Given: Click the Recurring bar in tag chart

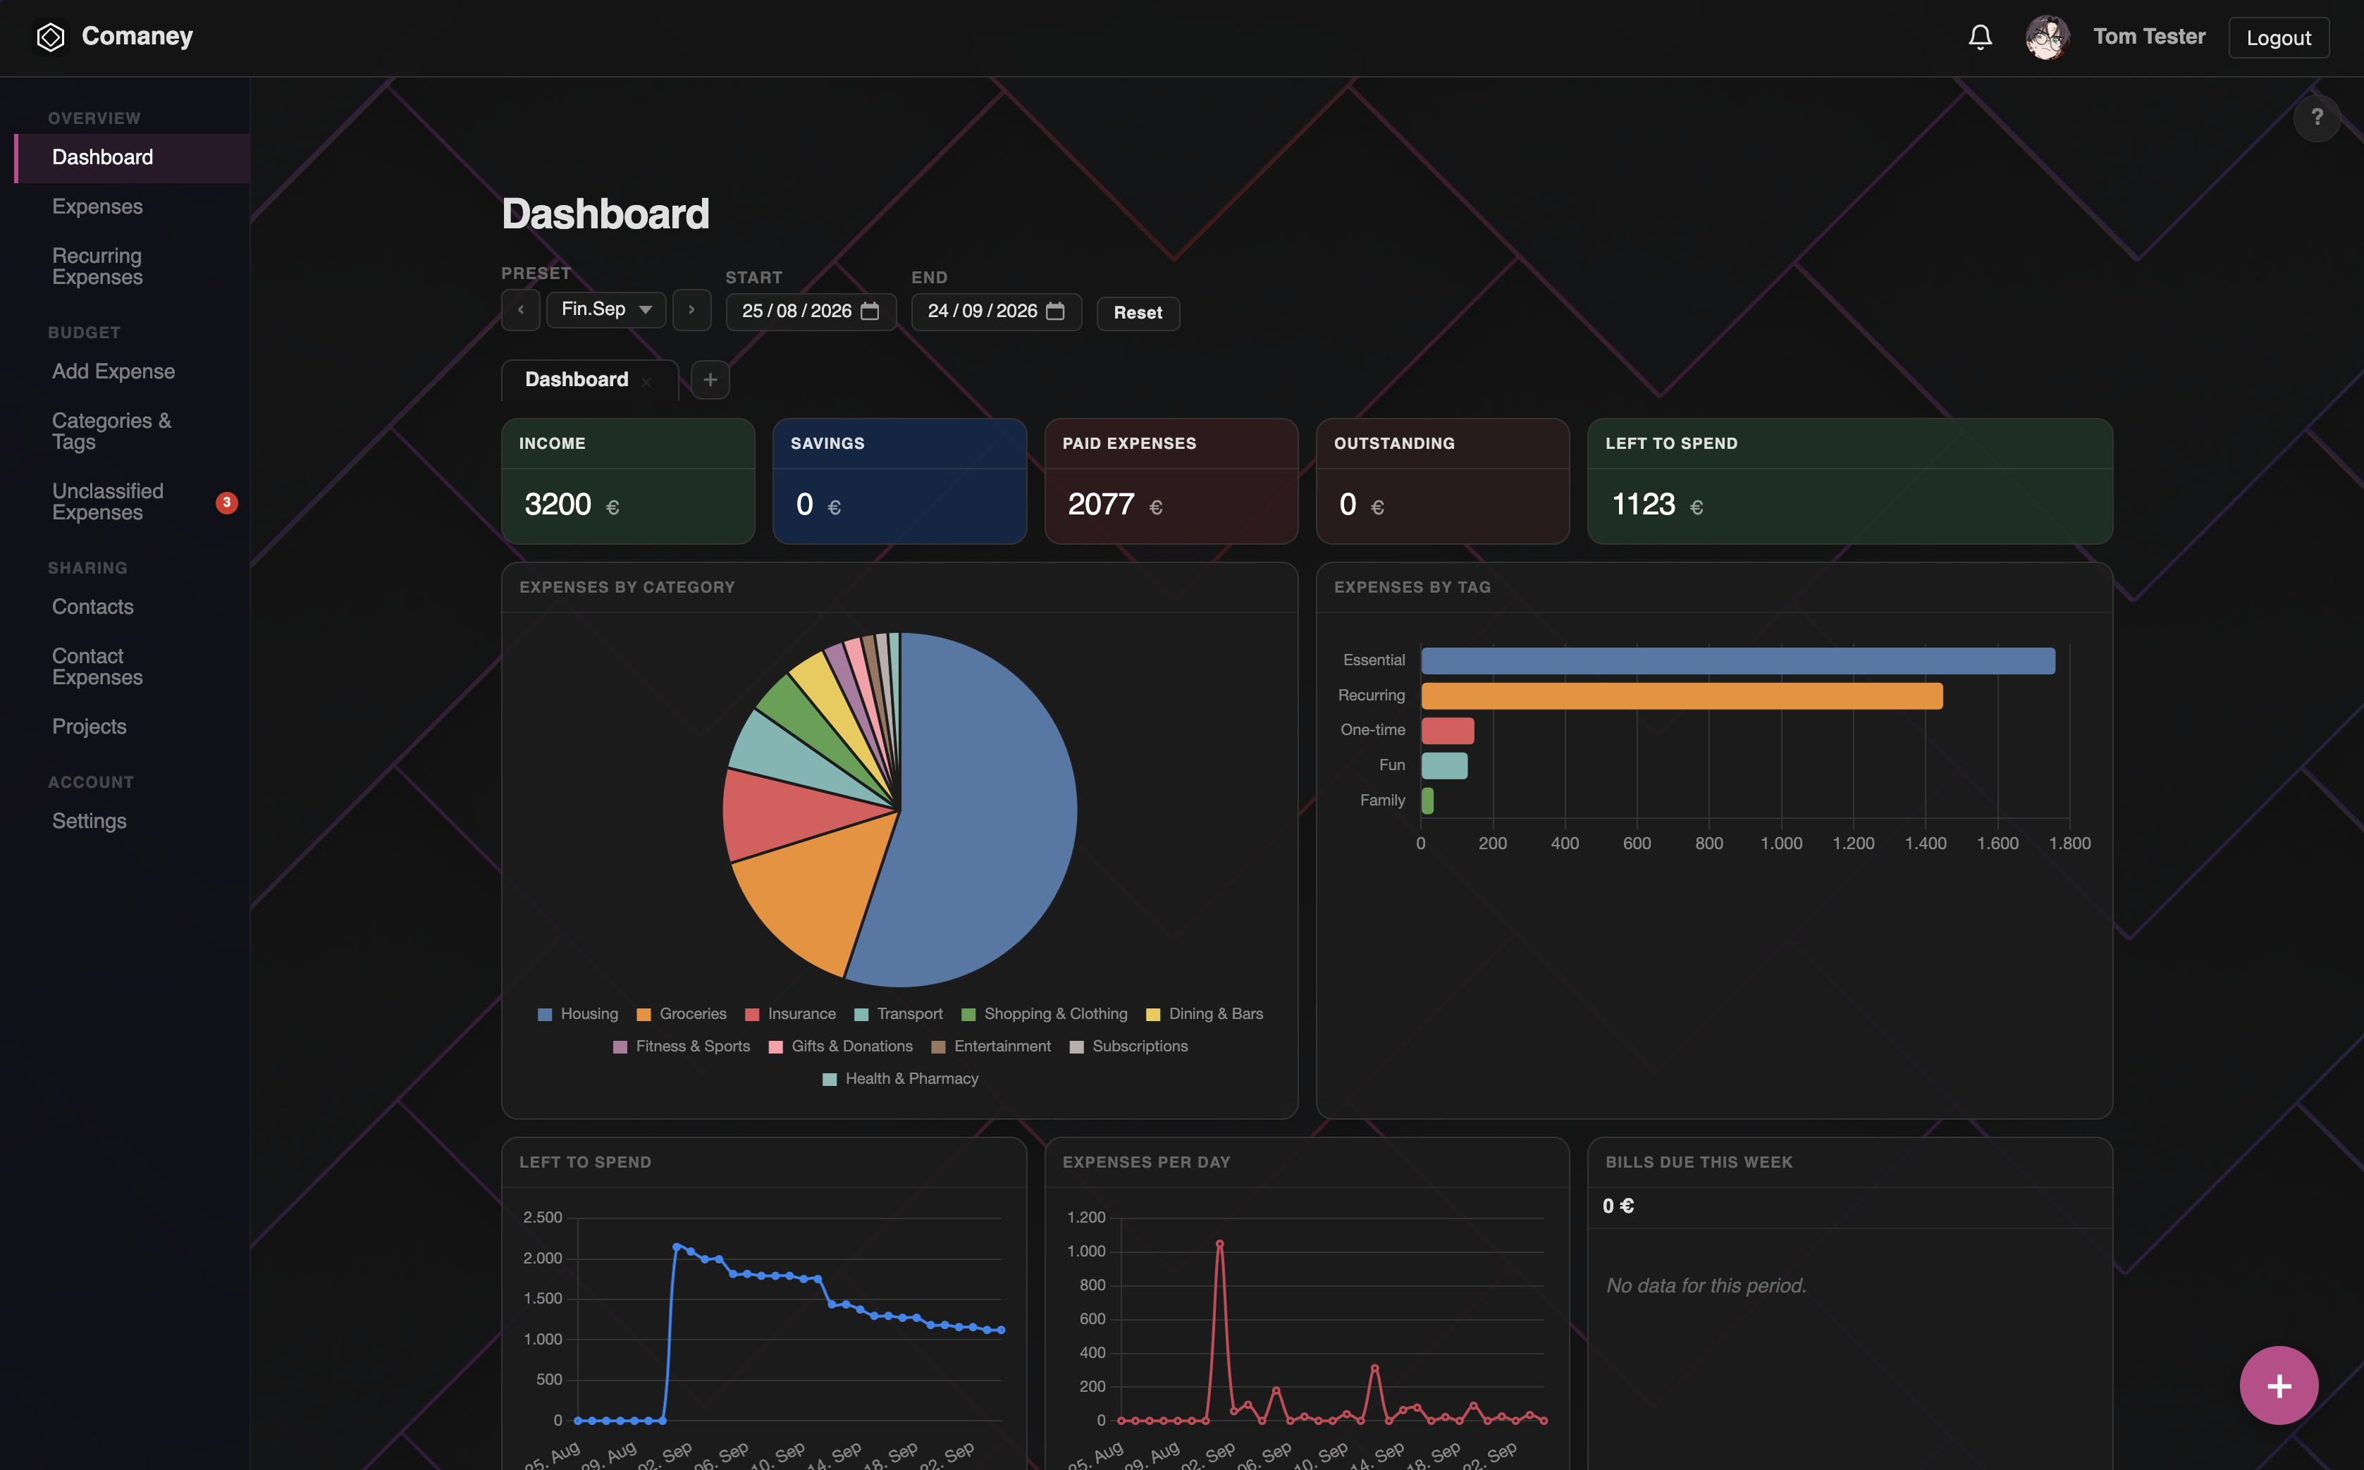Looking at the screenshot, I should pyautogui.click(x=1681, y=696).
